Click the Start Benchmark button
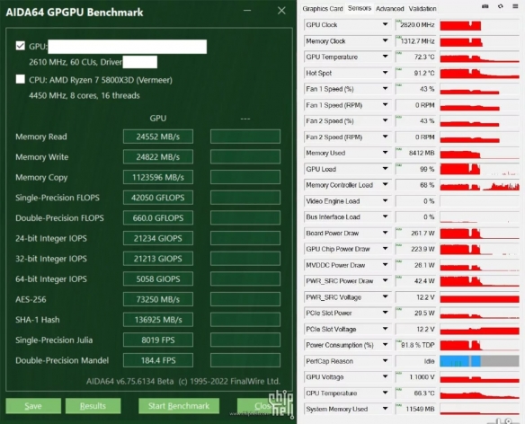Screen dimensions: 525x424 coord(179,406)
